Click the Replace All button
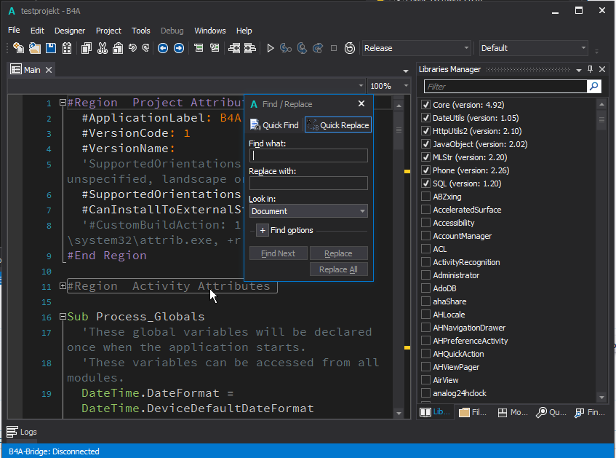This screenshot has width=616, height=458. [338, 269]
